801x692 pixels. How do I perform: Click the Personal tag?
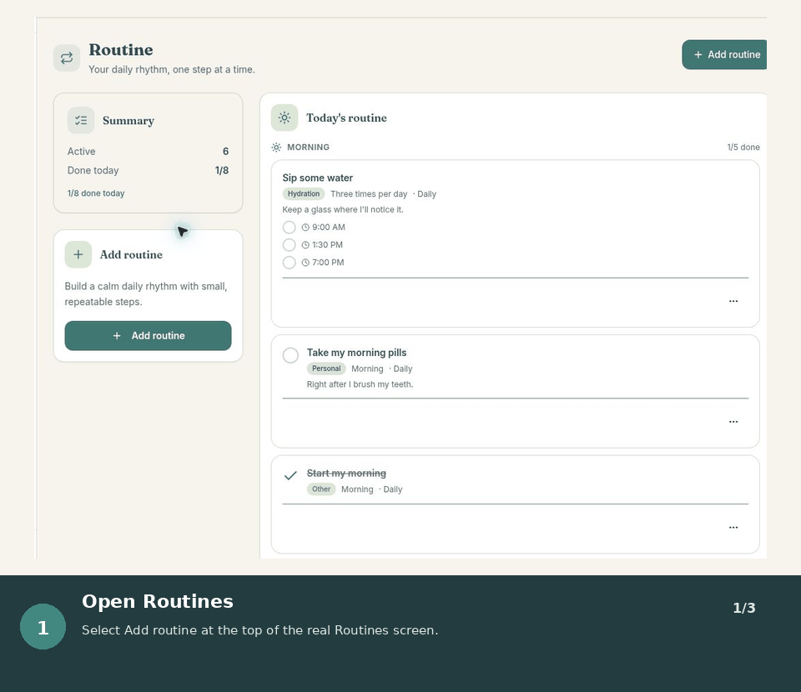(x=326, y=369)
